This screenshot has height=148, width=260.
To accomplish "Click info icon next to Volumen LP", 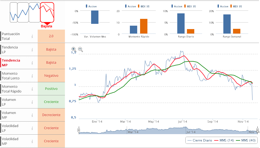I will [x=32, y=102].
